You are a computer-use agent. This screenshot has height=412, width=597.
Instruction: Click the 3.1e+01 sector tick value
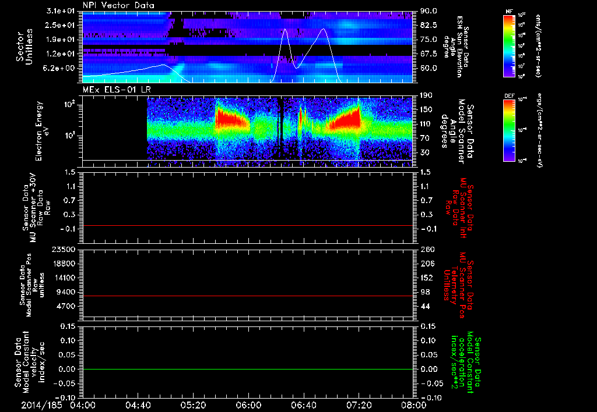click(x=61, y=11)
